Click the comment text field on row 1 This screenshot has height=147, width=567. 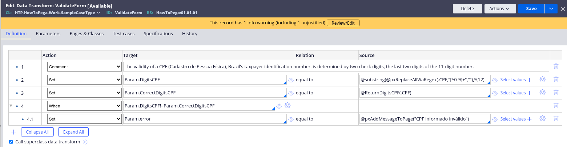coord(336,67)
